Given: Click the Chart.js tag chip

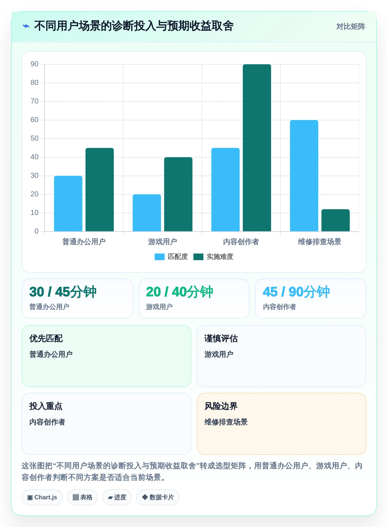Looking at the screenshot, I should click(x=42, y=497).
